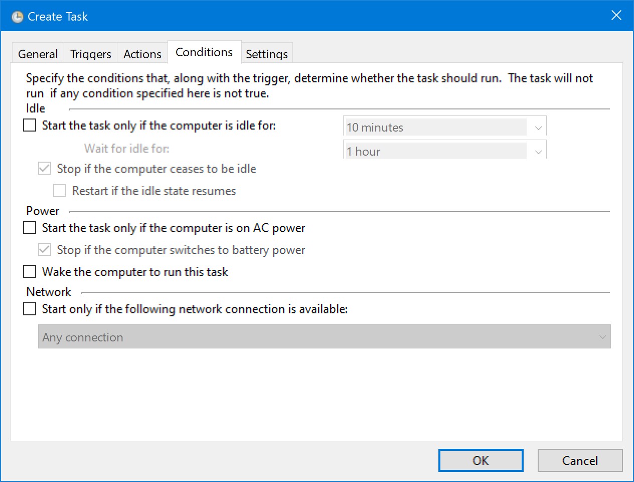
Task: Open the Triggers tab
Action: [91, 54]
